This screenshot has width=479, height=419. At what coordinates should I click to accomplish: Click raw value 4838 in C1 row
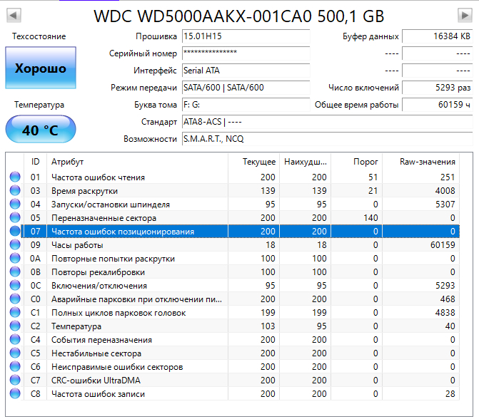tap(445, 312)
